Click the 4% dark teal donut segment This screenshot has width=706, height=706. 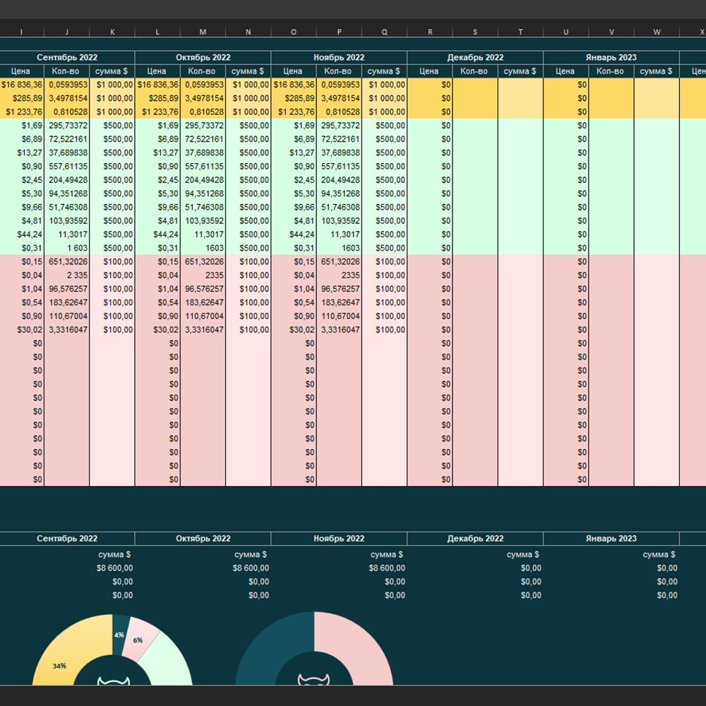[120, 635]
